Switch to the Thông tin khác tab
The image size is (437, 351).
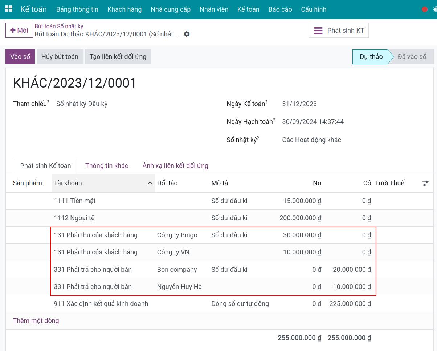(107, 166)
